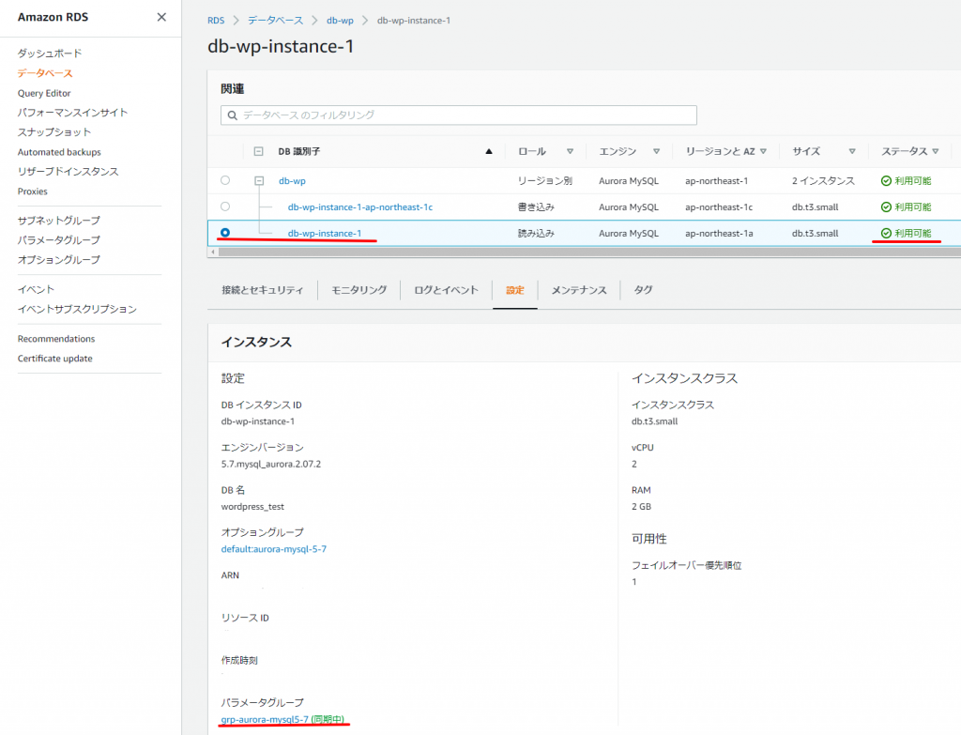This screenshot has width=961, height=735.
Task: Open db-wp cluster link in table
Action: [292, 181]
